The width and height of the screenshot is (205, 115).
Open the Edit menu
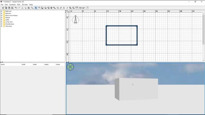(6, 4)
